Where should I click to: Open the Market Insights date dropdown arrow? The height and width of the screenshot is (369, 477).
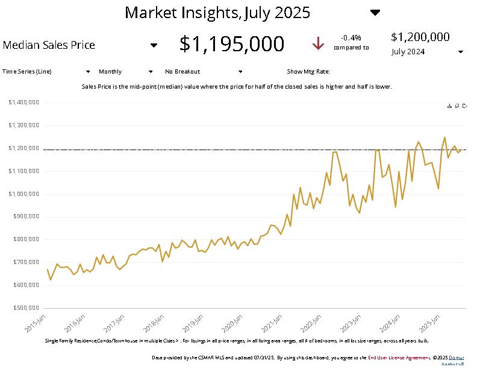(375, 13)
